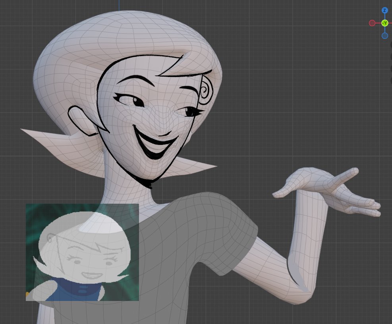Click the red negative X axis gizmo circle
The image size is (392, 324).
point(372,23)
